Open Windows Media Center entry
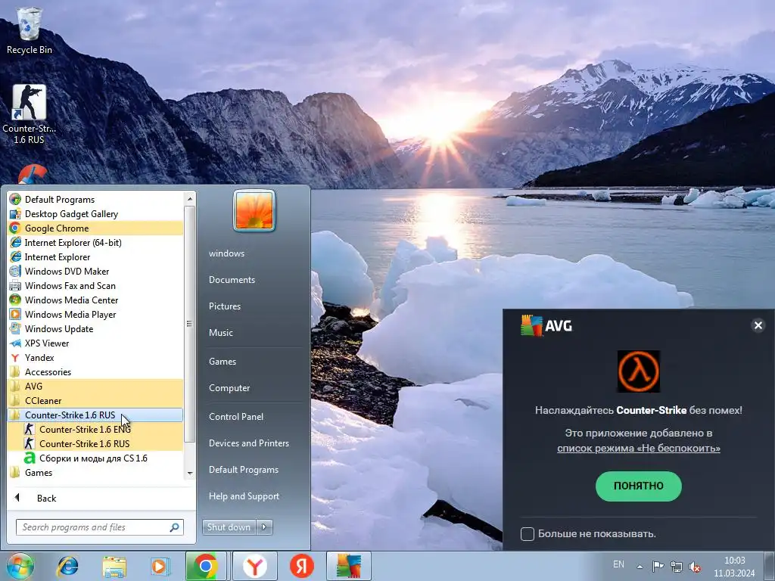The image size is (775, 581). [x=96, y=300]
